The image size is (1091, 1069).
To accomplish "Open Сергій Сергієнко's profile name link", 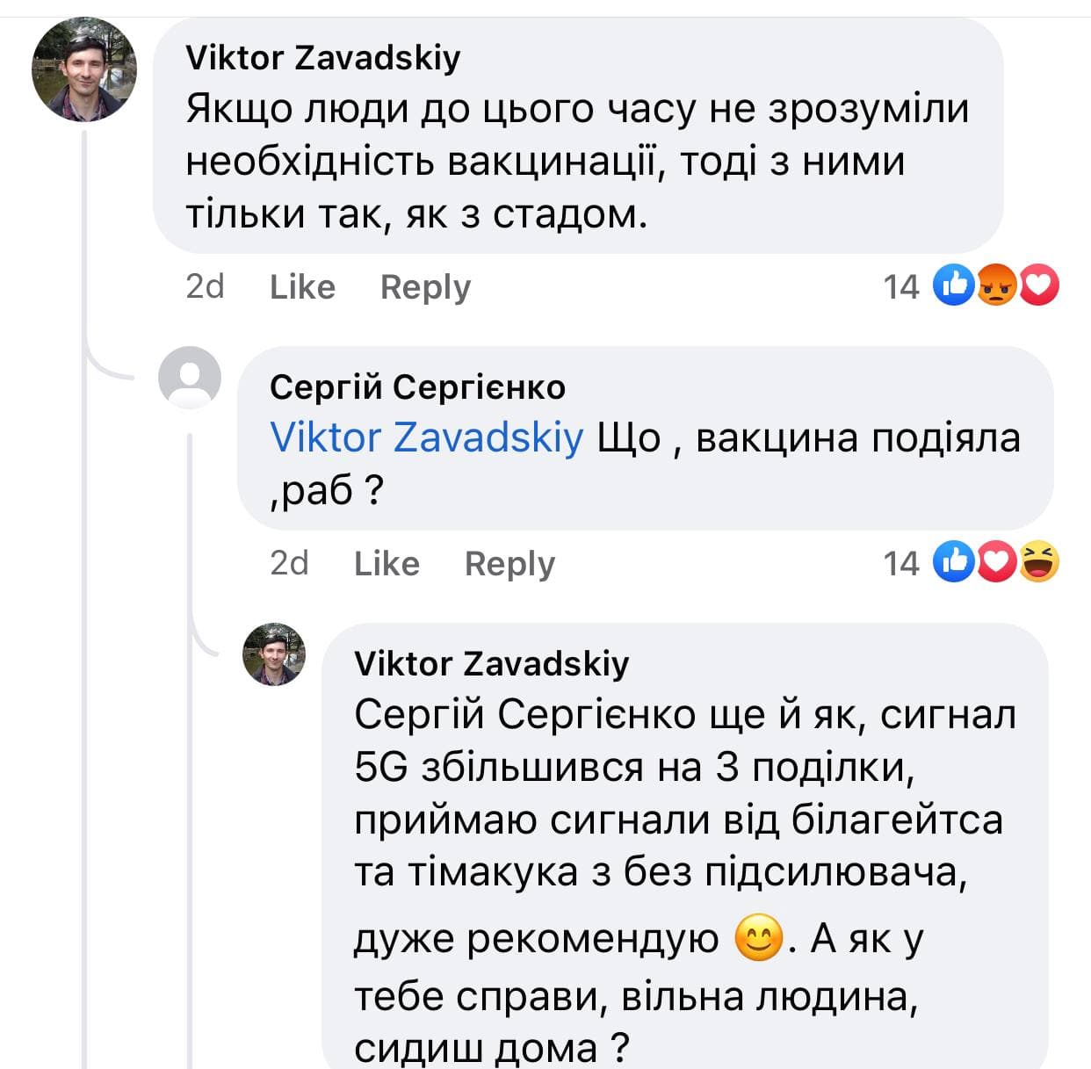I will (x=417, y=386).
